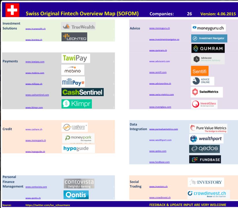Visit the www.fundbase.com link
Viewport: 238px width, 208px height.
(x=159, y=162)
